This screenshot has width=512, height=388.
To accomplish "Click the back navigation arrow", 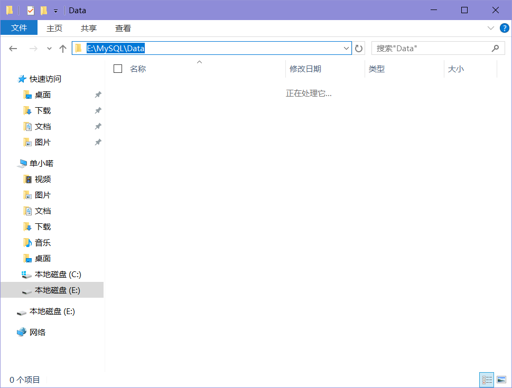I will pyautogui.click(x=13, y=49).
